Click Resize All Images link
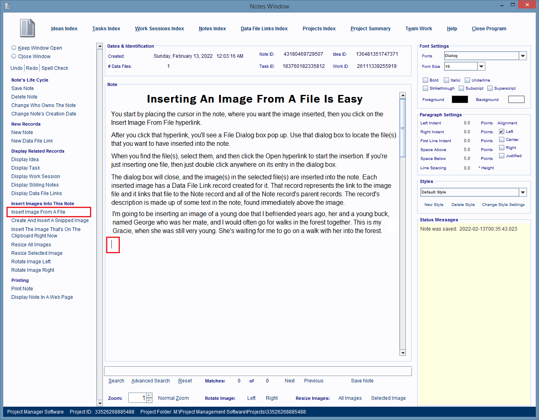The image size is (539, 420). (x=31, y=245)
